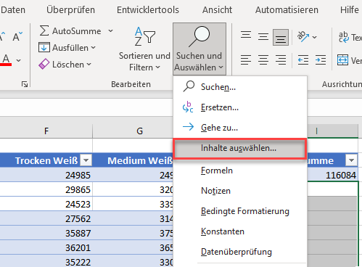Align text right

tap(281, 59)
